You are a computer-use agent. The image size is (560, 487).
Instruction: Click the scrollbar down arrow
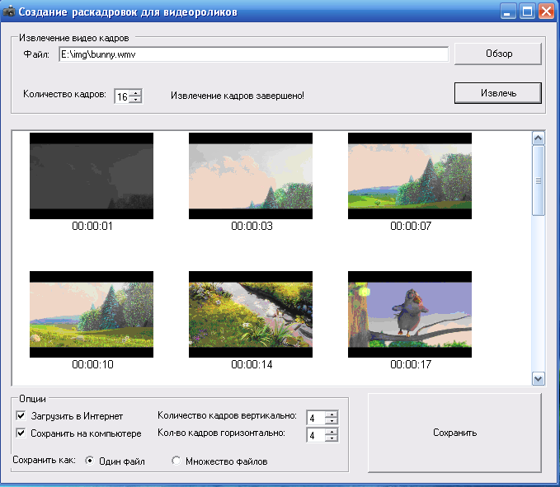[539, 378]
